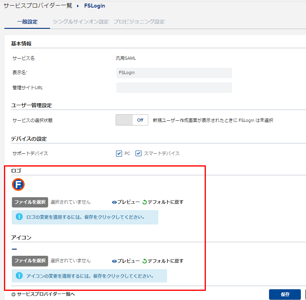Screen dimensions: 306x300
Task: Click プレビュー eye icon in ロゴ section
Action: coord(114,202)
